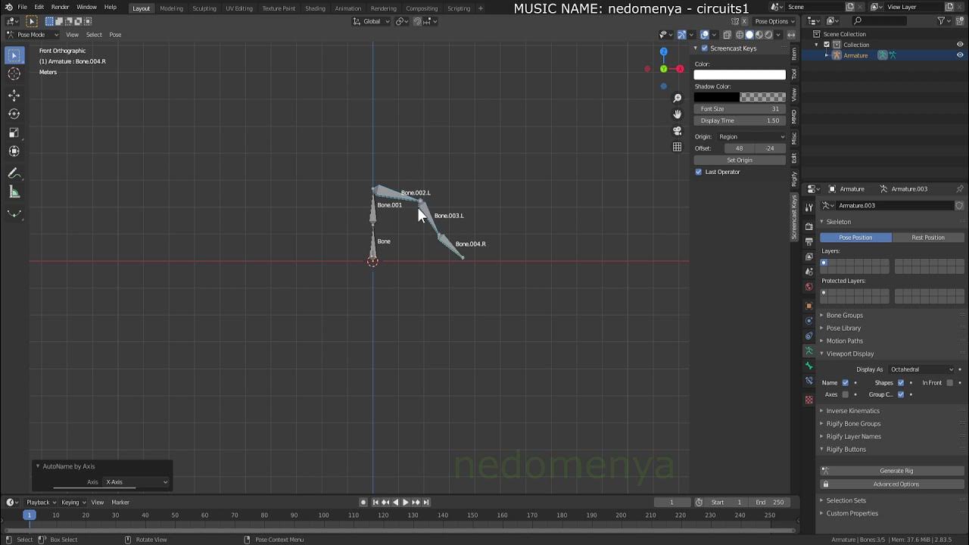Open Render properties tab icon
Screen dimensions: 969x545
809,225
